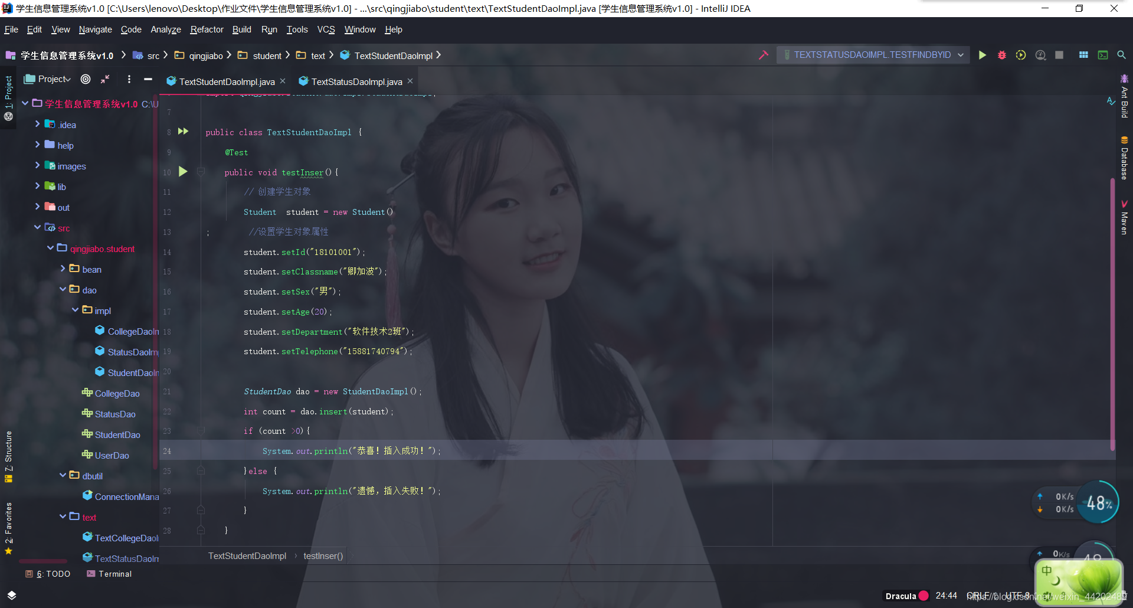This screenshot has width=1133, height=608.
Task: Run class TextStudentDaoImpl gutter double-arrow
Action: pos(184,131)
